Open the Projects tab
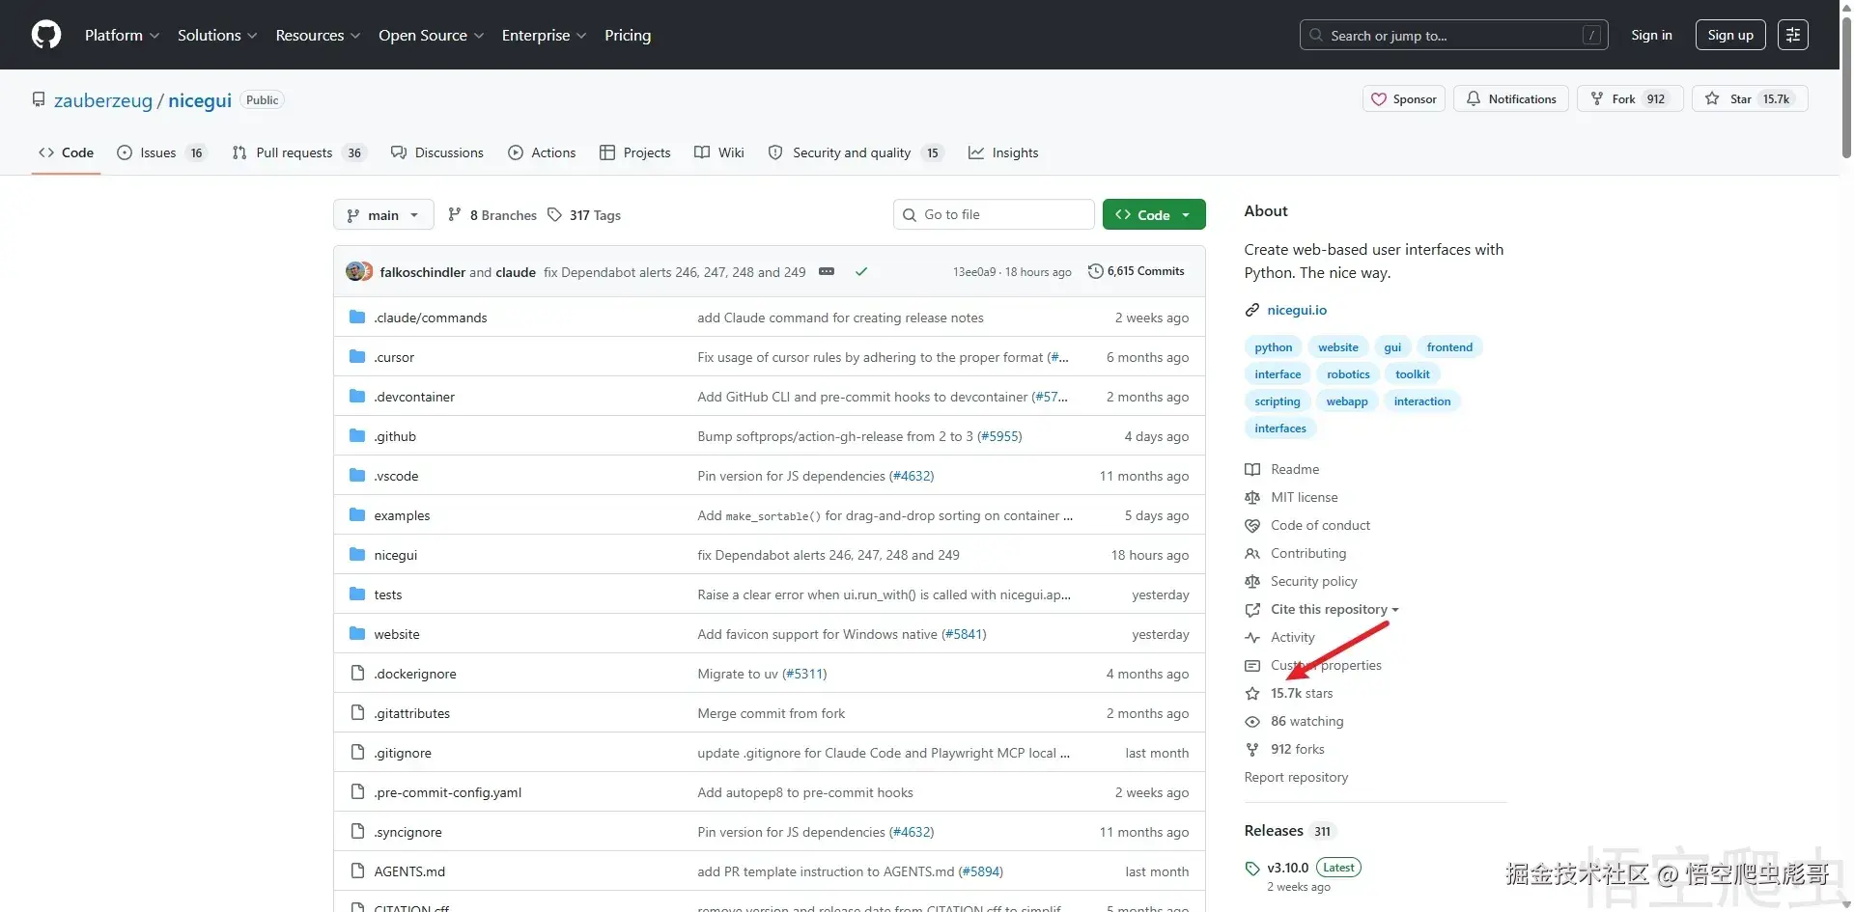Screen dimensions: 1854x912 (635, 152)
